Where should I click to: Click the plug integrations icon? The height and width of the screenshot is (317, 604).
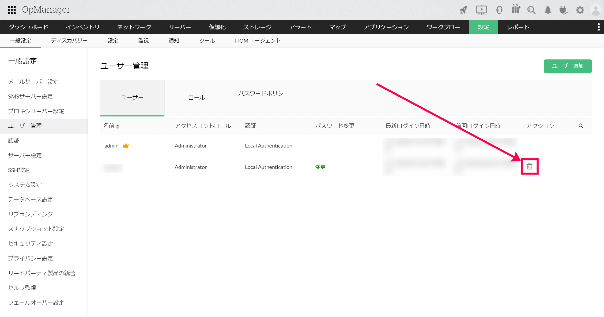[564, 10]
